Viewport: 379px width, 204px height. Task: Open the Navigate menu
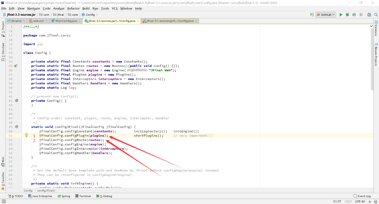(x=33, y=8)
